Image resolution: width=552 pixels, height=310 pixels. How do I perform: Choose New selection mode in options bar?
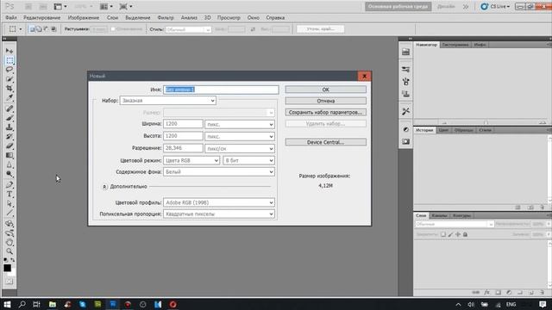pos(32,29)
